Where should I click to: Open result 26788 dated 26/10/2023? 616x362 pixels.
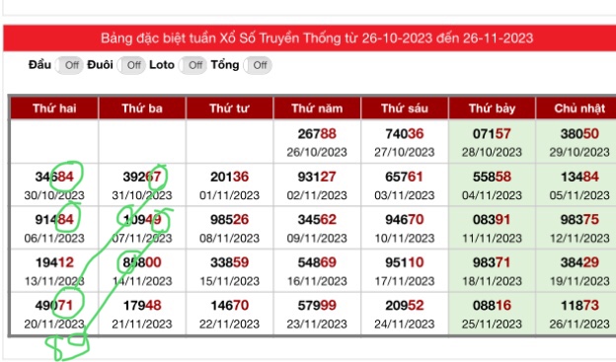(317, 142)
